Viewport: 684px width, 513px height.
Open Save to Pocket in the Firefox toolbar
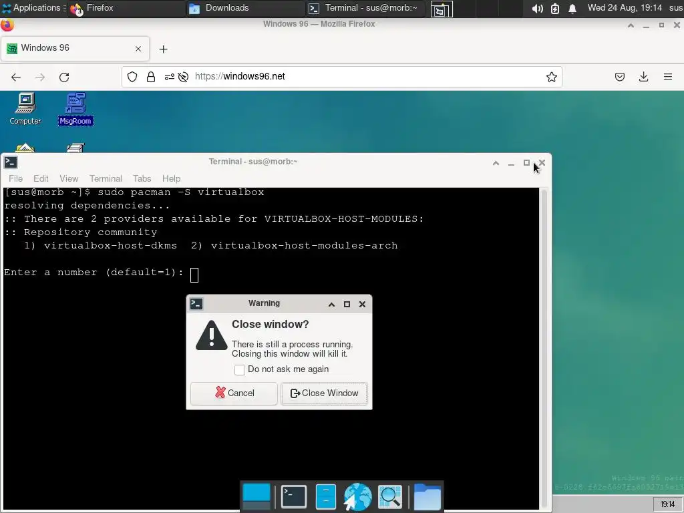(x=619, y=77)
